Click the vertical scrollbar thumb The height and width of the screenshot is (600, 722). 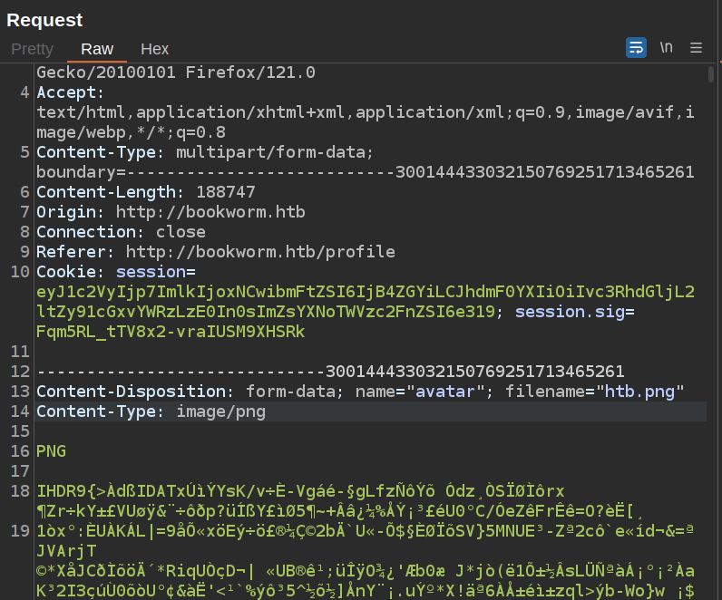coord(710,75)
